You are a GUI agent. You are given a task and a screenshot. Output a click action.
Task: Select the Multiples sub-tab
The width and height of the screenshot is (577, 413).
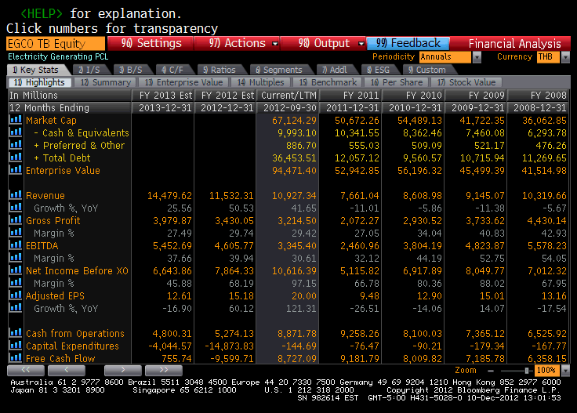(x=260, y=82)
